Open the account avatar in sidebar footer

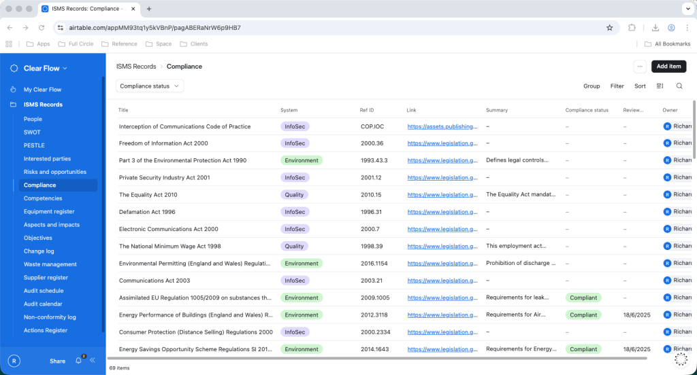(14, 361)
